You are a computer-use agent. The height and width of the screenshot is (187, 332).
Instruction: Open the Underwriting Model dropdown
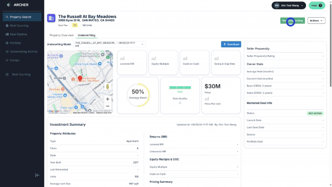(109, 44)
